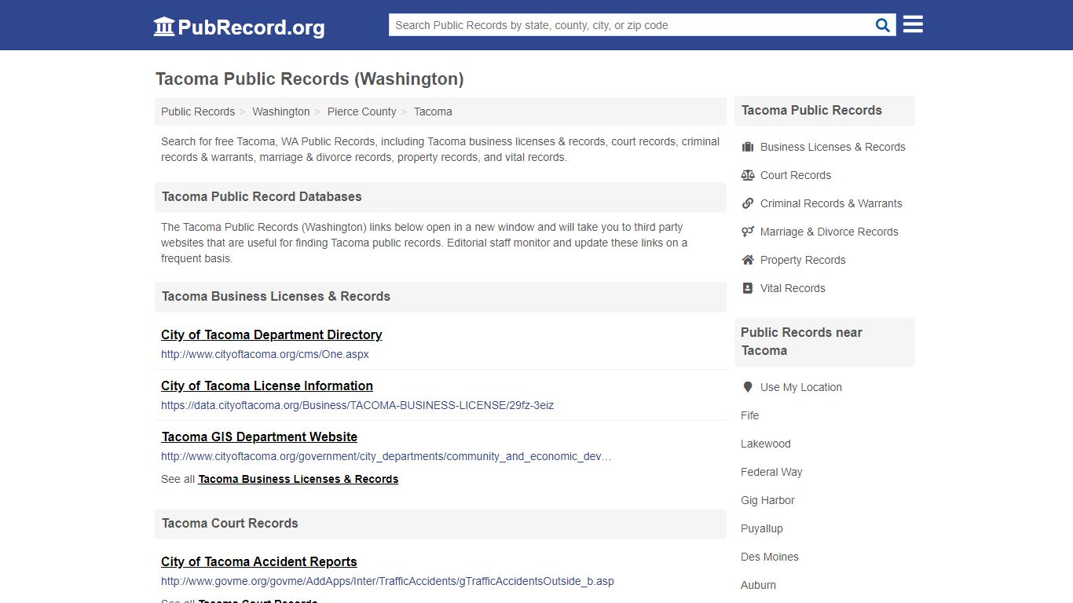Image resolution: width=1073 pixels, height=603 pixels.
Task: Open the Pierce County breadcrumb link
Action: pyautogui.click(x=362, y=111)
